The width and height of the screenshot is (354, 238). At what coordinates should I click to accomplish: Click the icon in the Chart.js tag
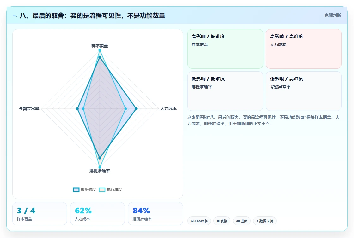[x=192, y=221]
